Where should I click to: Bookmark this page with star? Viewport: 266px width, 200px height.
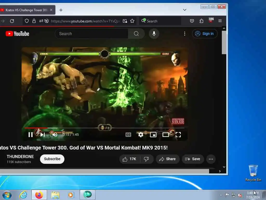132,21
